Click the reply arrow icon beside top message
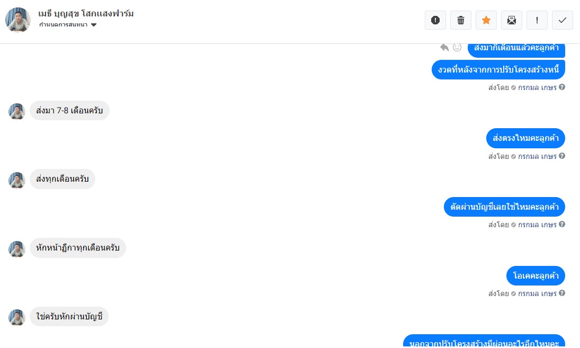This screenshot has height=348, width=580. (x=444, y=47)
